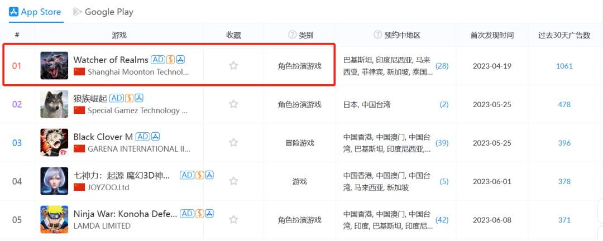The height and width of the screenshot is (241, 603).
Task: Open the 1061 ads count link
Action: pyautogui.click(x=564, y=66)
